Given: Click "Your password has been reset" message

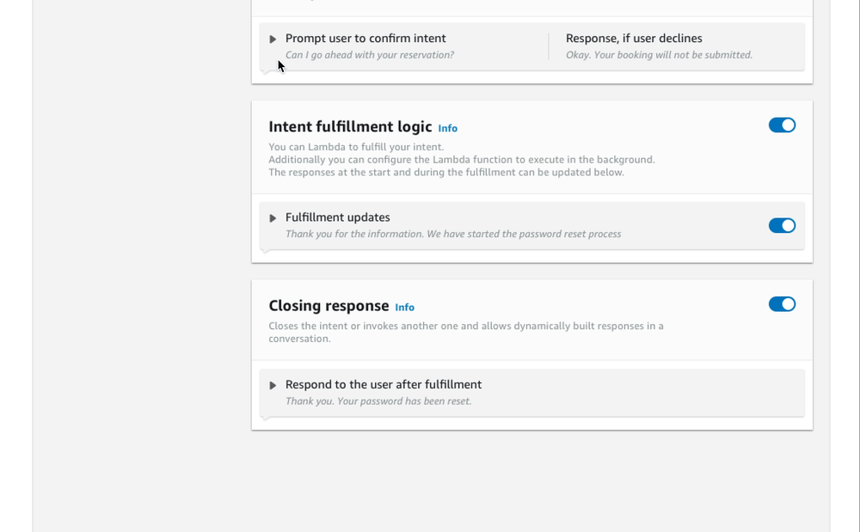Looking at the screenshot, I should (378, 401).
